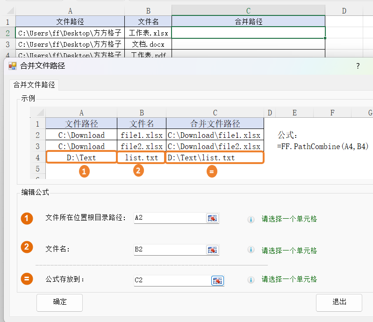Click the dialog title bar app icon

(13, 66)
